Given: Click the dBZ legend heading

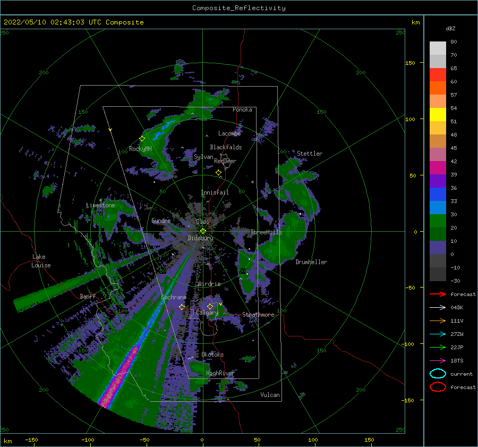Looking at the screenshot, I should (450, 28).
